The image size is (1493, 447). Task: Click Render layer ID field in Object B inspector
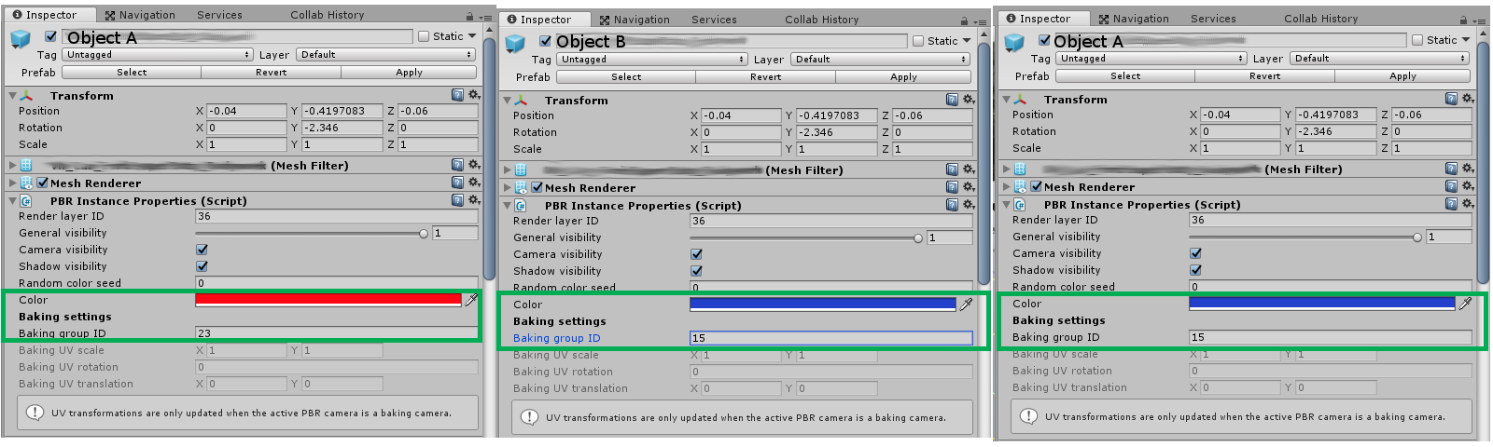[x=831, y=221]
